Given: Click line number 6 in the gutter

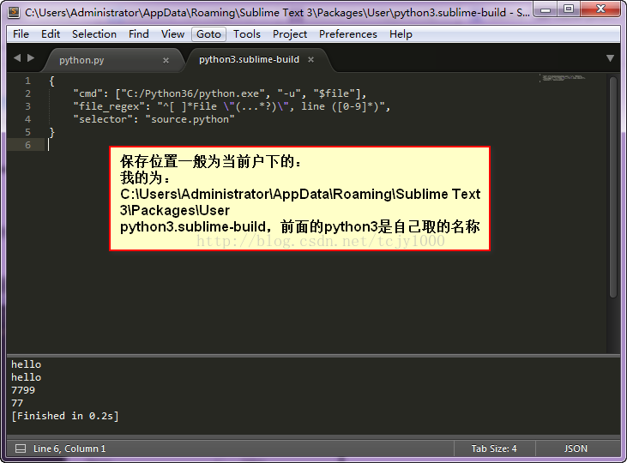Looking at the screenshot, I should 27,145.
